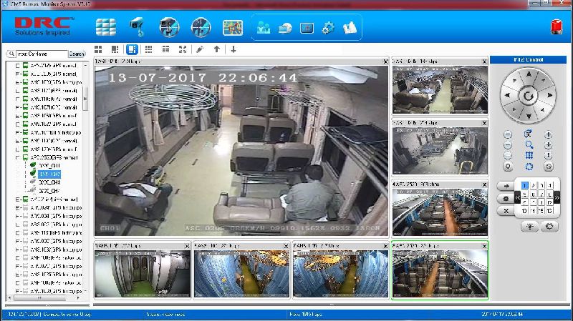The height and width of the screenshot is (321, 573).
Task: Click top plus button in PTZ panel
Action: (548, 134)
